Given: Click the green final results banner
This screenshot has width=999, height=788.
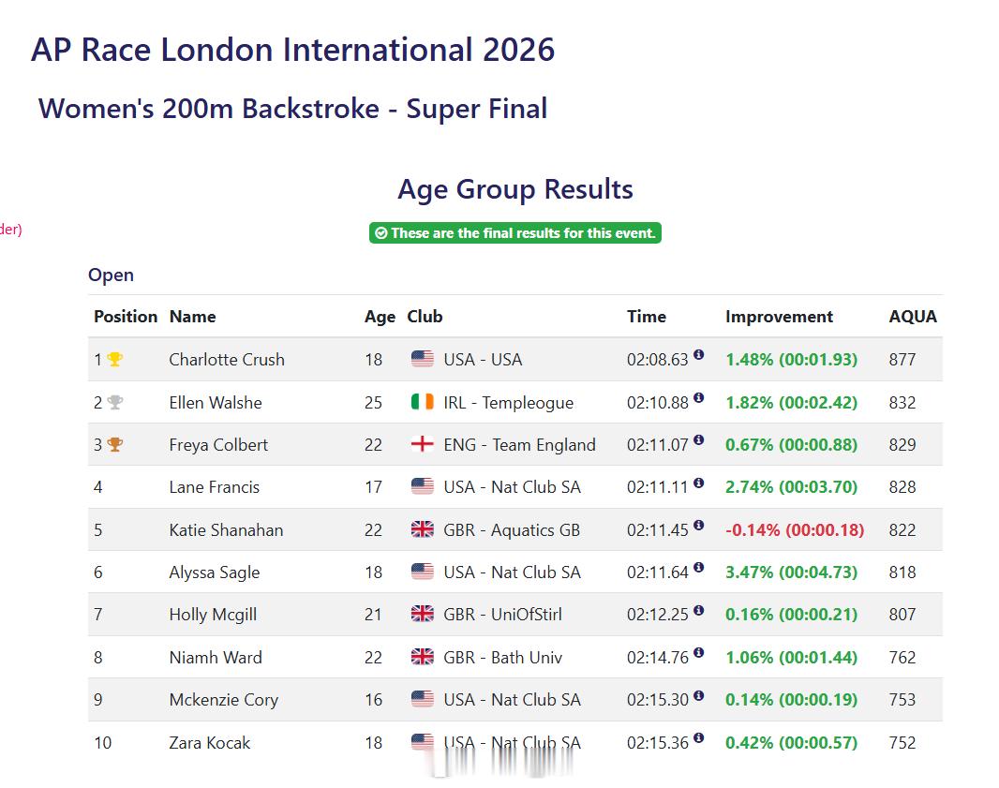Looking at the screenshot, I should pos(514,233).
